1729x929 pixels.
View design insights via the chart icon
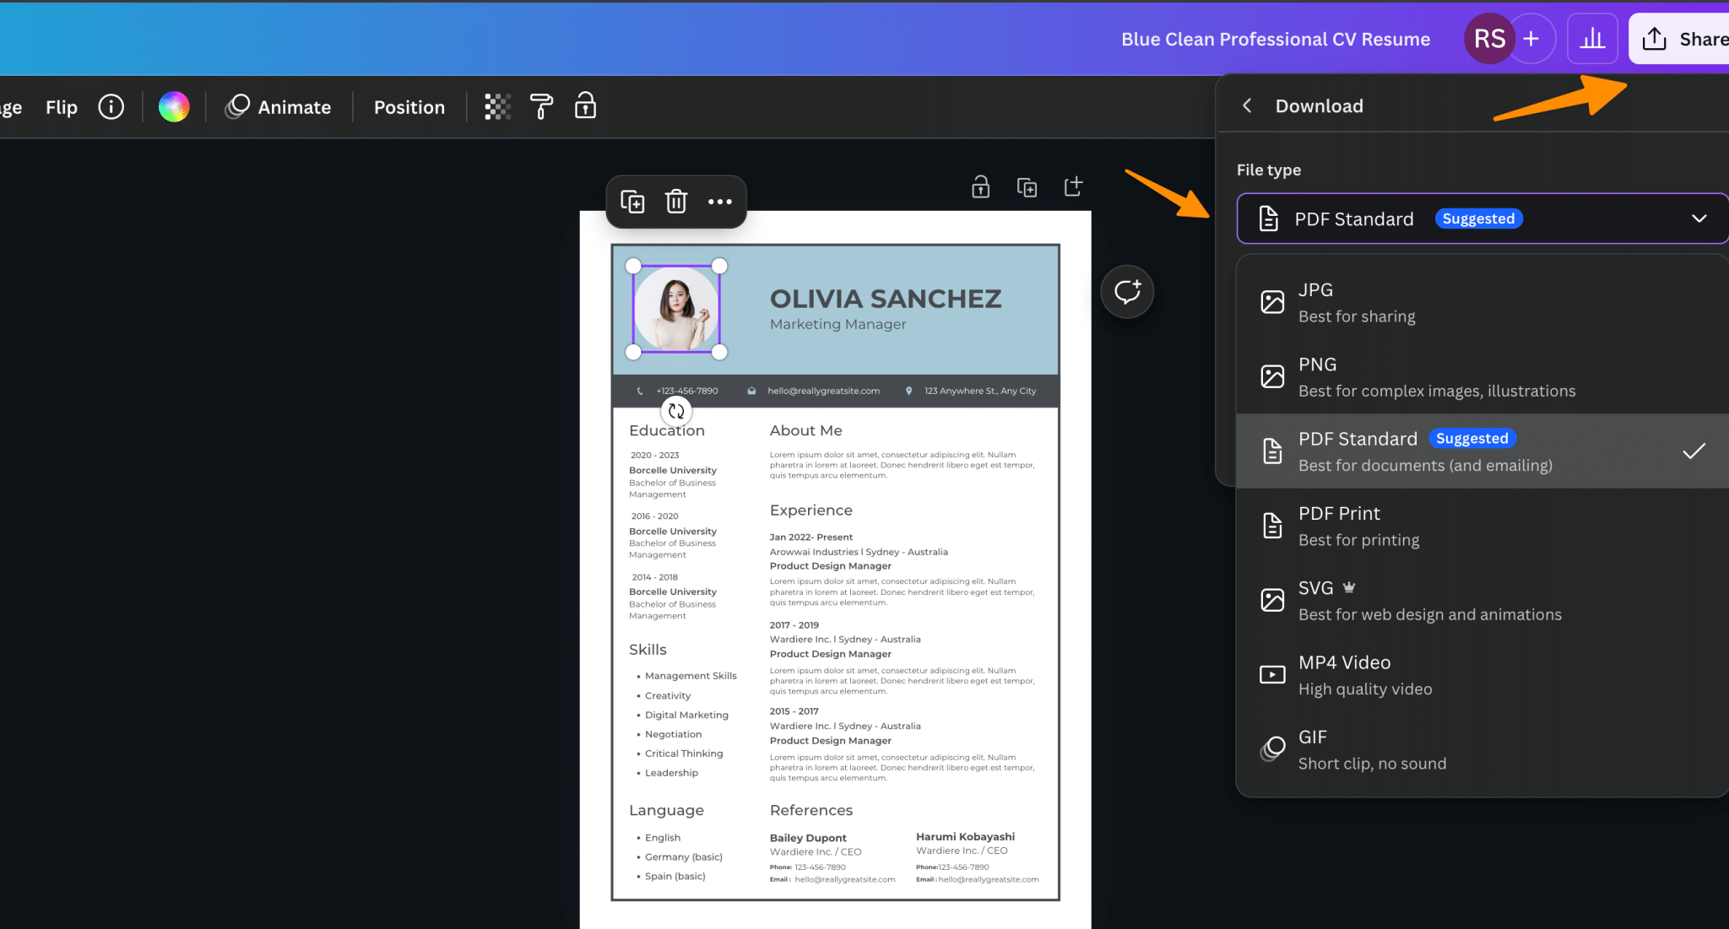tap(1592, 38)
